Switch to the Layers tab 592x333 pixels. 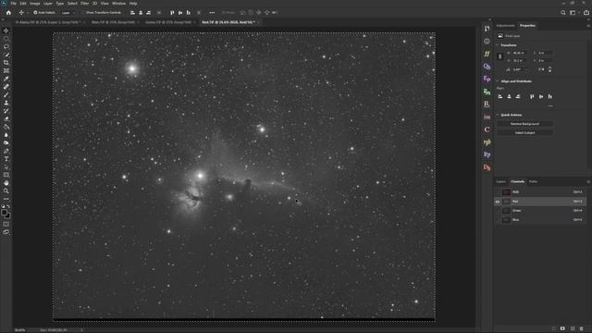(501, 181)
